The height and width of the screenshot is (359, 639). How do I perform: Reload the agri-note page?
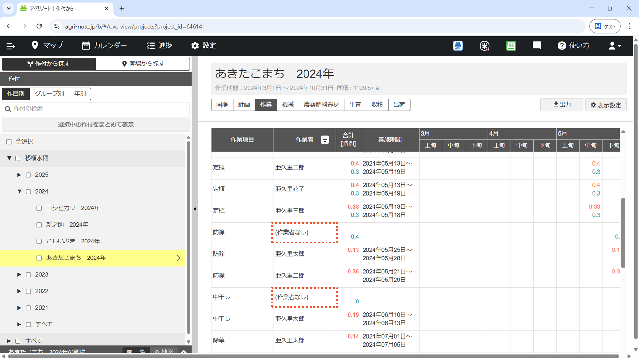[x=39, y=26]
